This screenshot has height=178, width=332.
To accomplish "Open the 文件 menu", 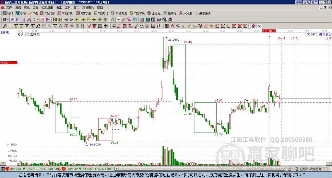I will click(x=9, y=7).
